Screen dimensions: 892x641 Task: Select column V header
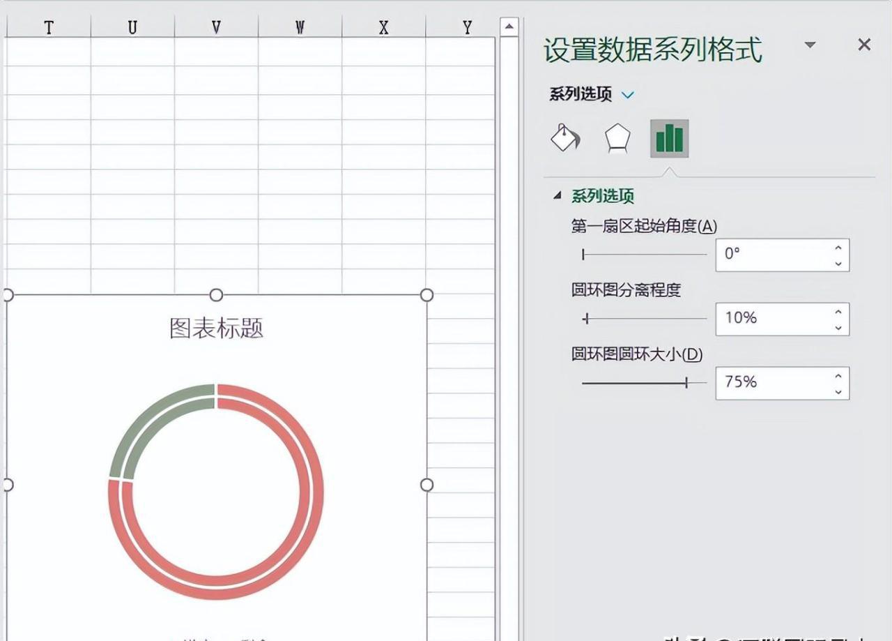tap(216, 27)
